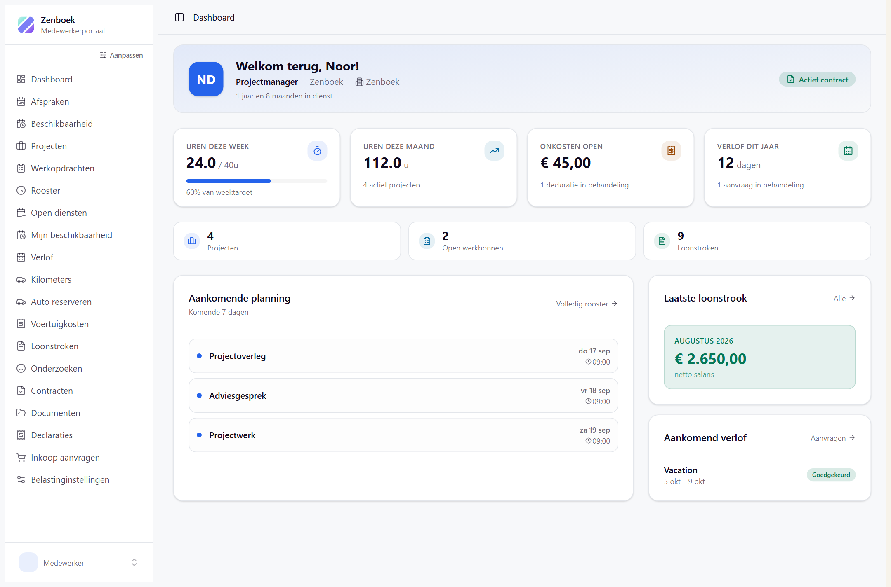Open the Volledig rooster link
Screen dimensions: 891x587
point(587,304)
